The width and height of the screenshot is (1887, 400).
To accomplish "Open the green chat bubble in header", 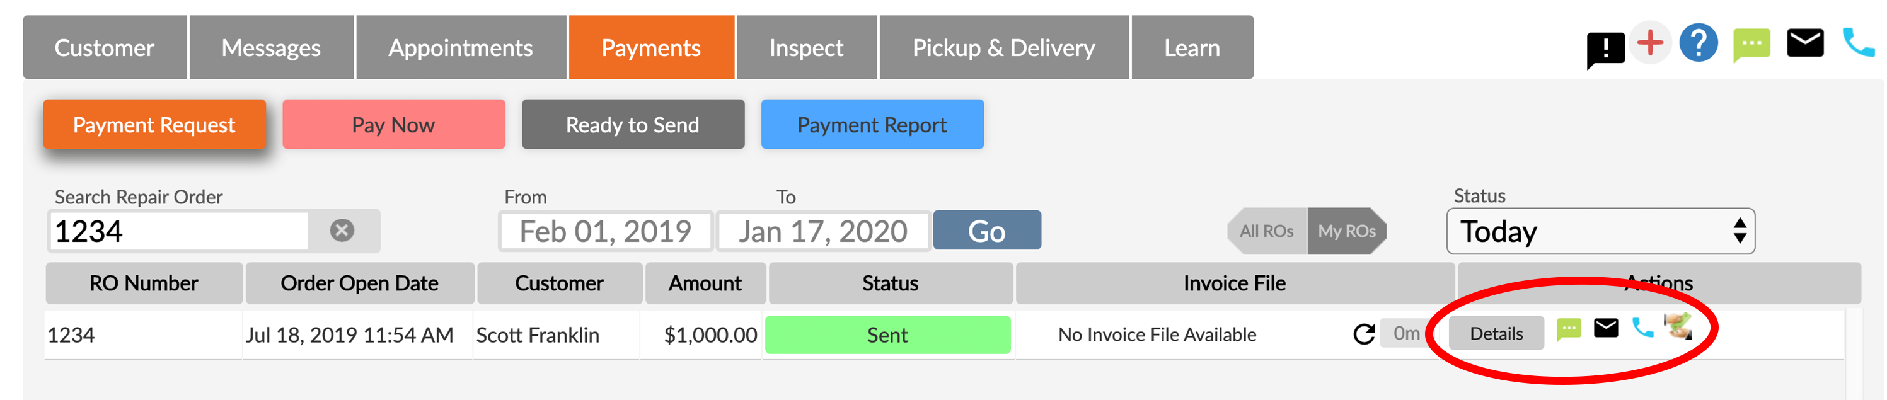I will (1751, 45).
